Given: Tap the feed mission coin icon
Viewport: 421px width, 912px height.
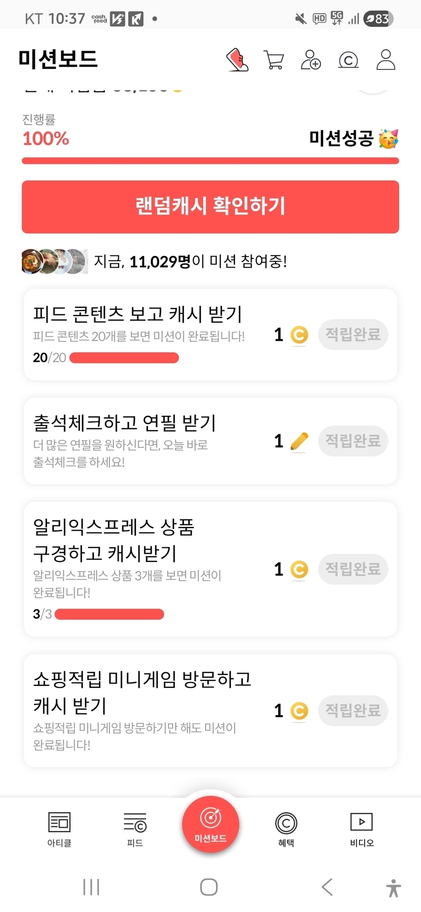Looking at the screenshot, I should point(299,335).
